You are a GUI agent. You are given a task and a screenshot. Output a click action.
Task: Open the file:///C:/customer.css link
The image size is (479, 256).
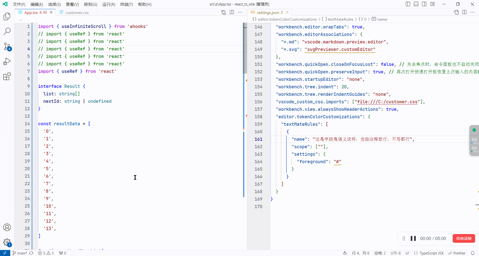click(387, 102)
